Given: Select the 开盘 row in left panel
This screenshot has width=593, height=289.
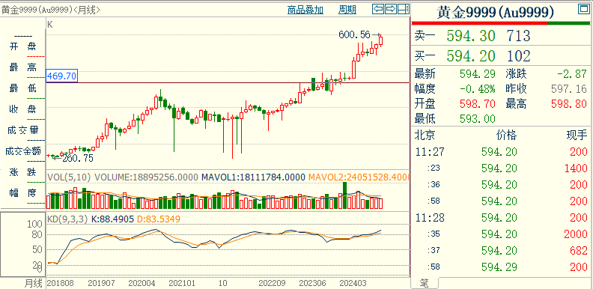Looking at the screenshot, I should (22, 46).
